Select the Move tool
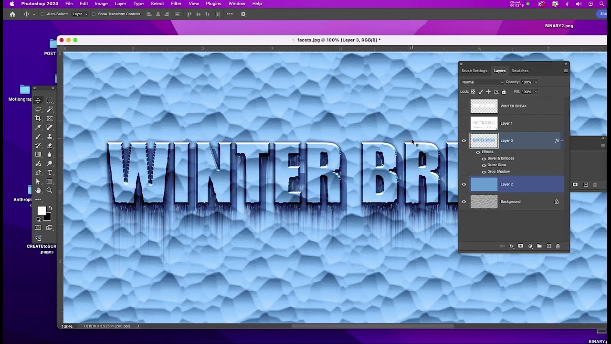Image resolution: width=611 pixels, height=344 pixels. pyautogui.click(x=38, y=100)
